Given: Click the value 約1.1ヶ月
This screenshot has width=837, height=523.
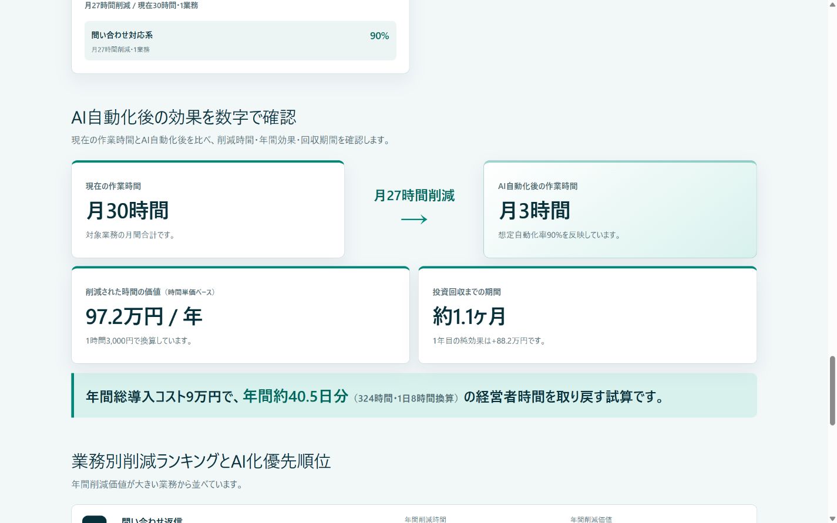Looking at the screenshot, I should tap(469, 316).
